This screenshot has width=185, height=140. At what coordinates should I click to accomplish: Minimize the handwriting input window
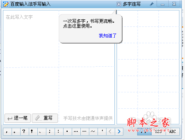[163, 4]
